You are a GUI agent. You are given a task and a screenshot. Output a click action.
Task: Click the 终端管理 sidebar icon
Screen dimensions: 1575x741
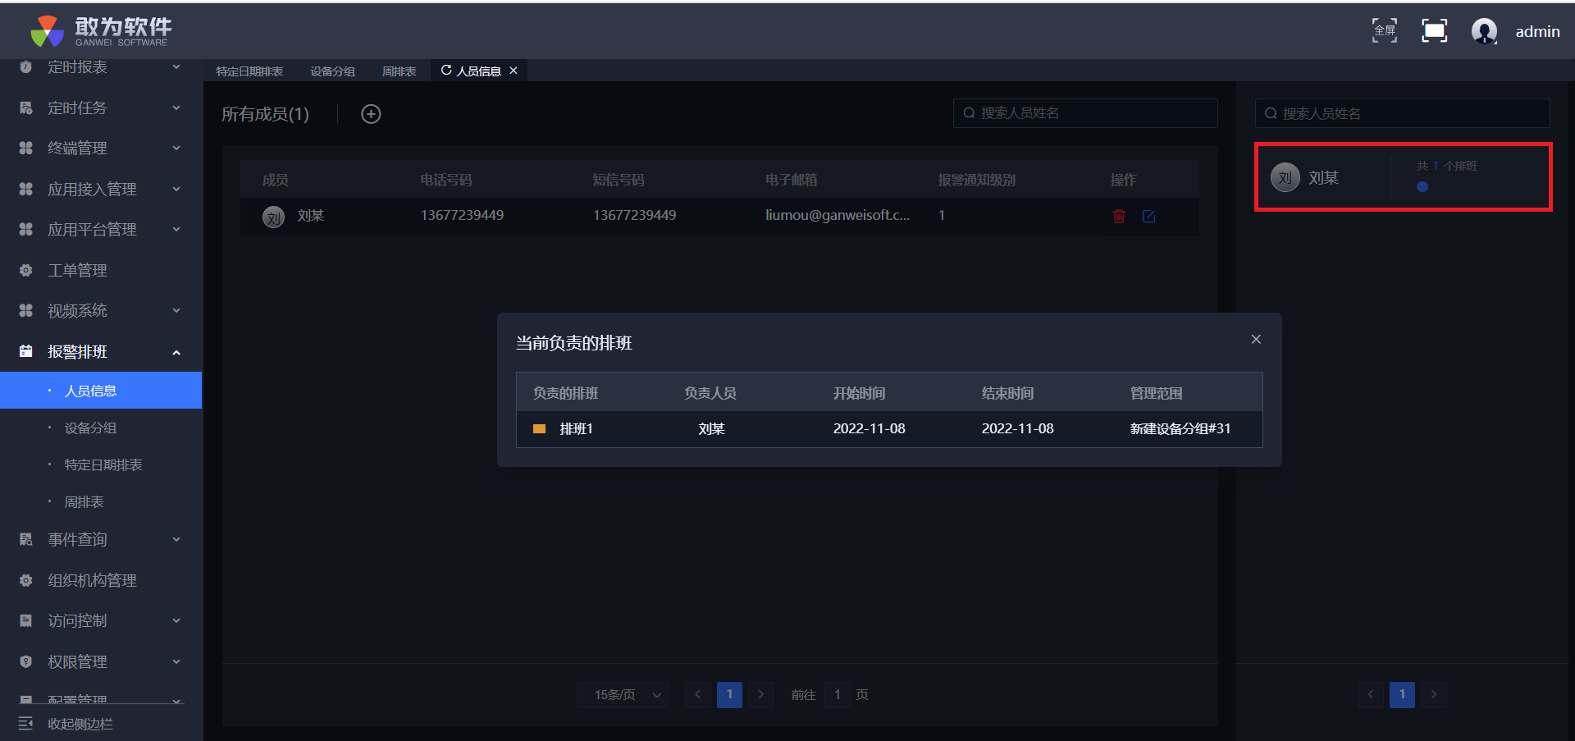click(x=26, y=148)
